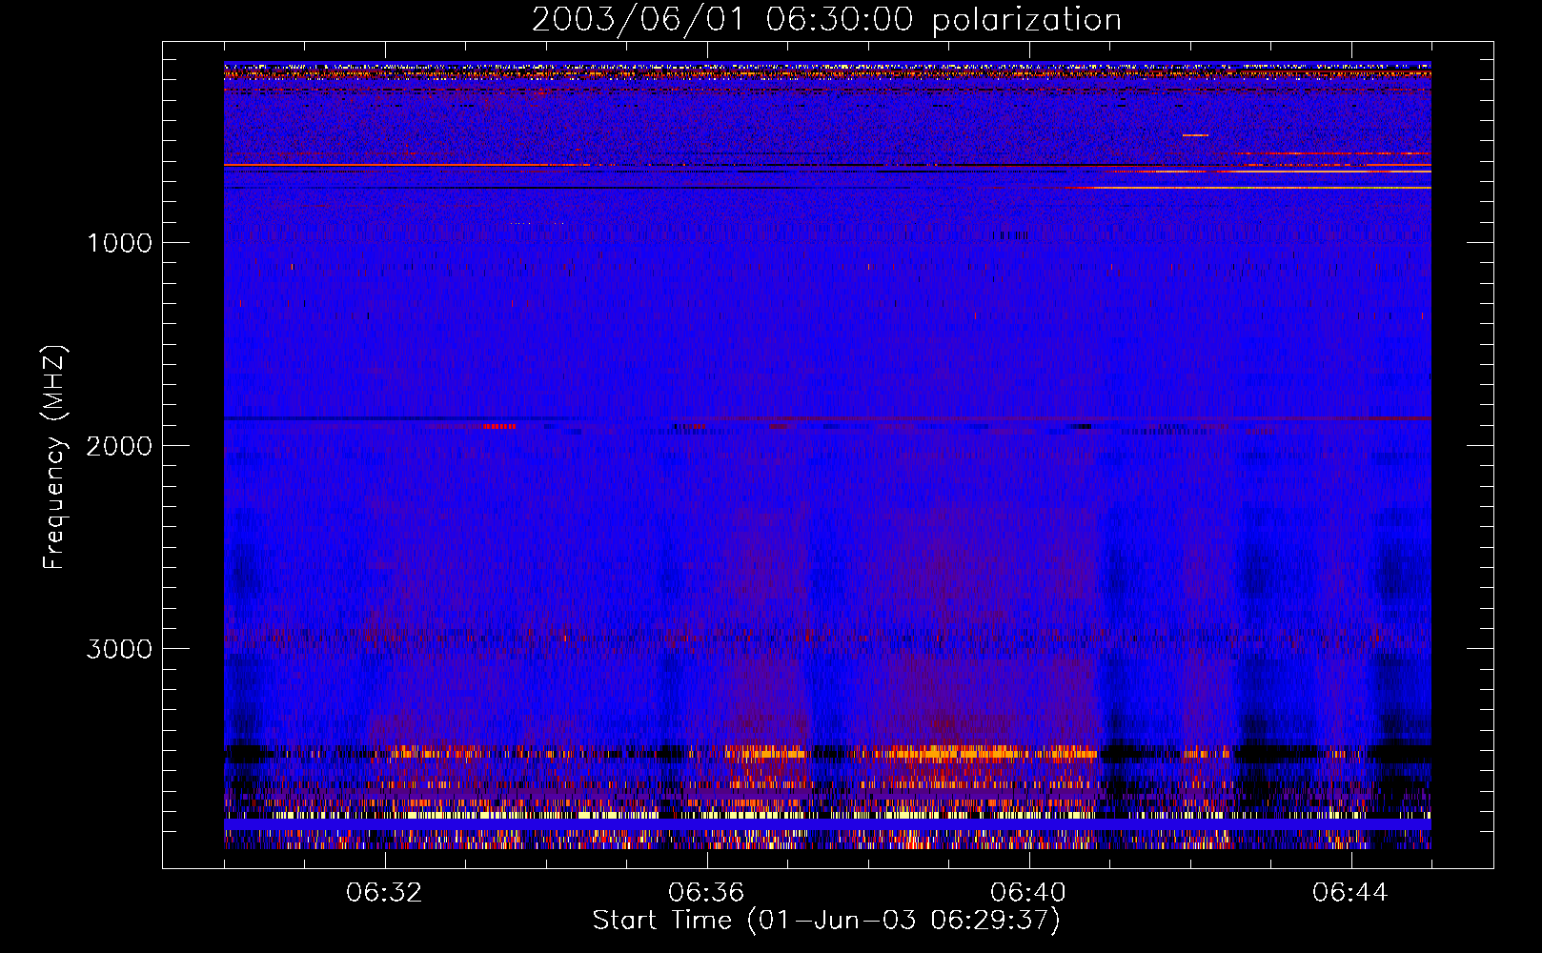
Task: Click the 3000 frequency tick label
Action: click(119, 649)
